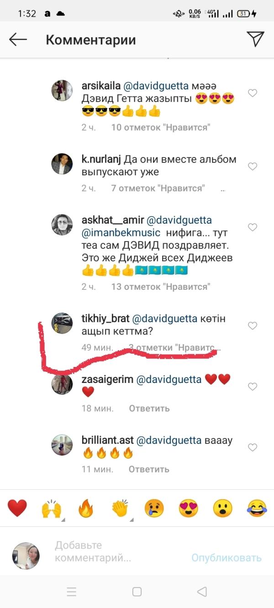The height and width of the screenshot is (608, 274).
Task: Insert the red heart emoji
Action: (x=17, y=508)
